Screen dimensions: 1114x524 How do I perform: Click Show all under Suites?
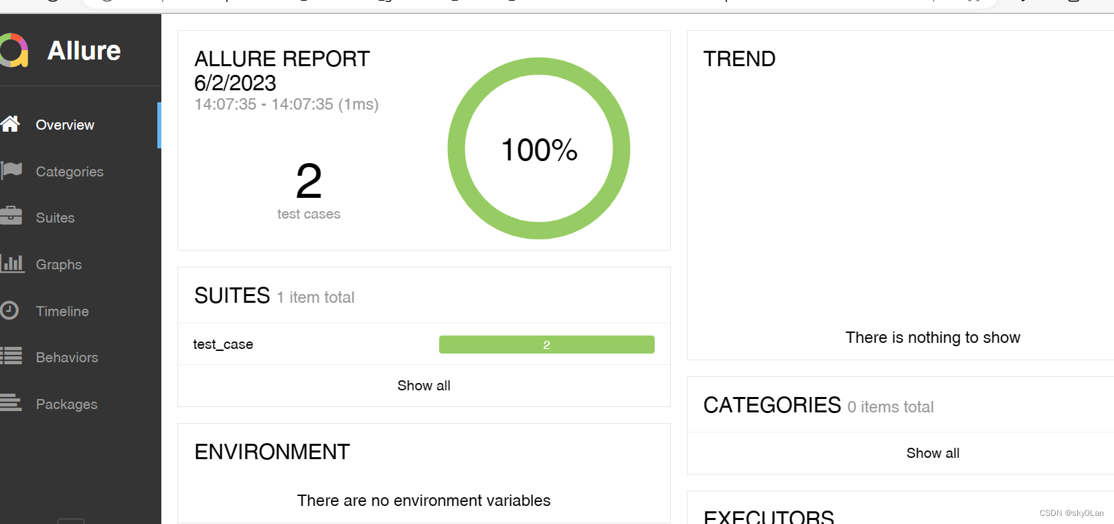point(424,386)
